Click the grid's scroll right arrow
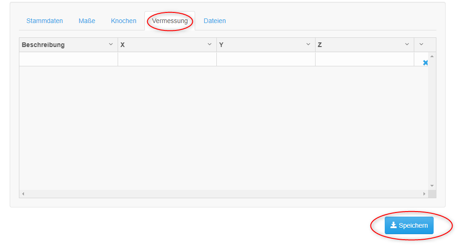This screenshot has width=465, height=248. (x=424, y=194)
